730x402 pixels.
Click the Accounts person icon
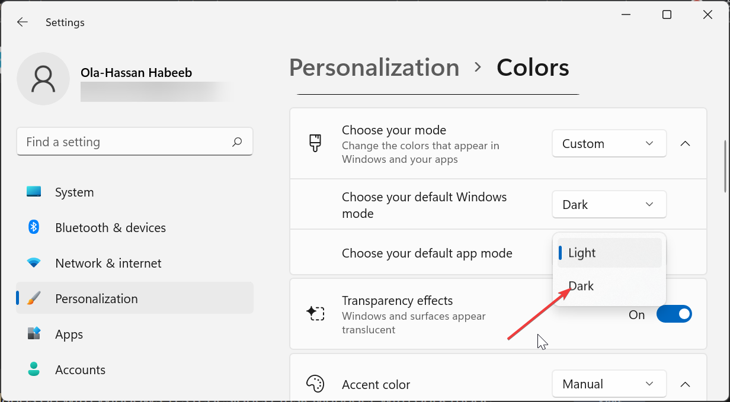coord(34,369)
